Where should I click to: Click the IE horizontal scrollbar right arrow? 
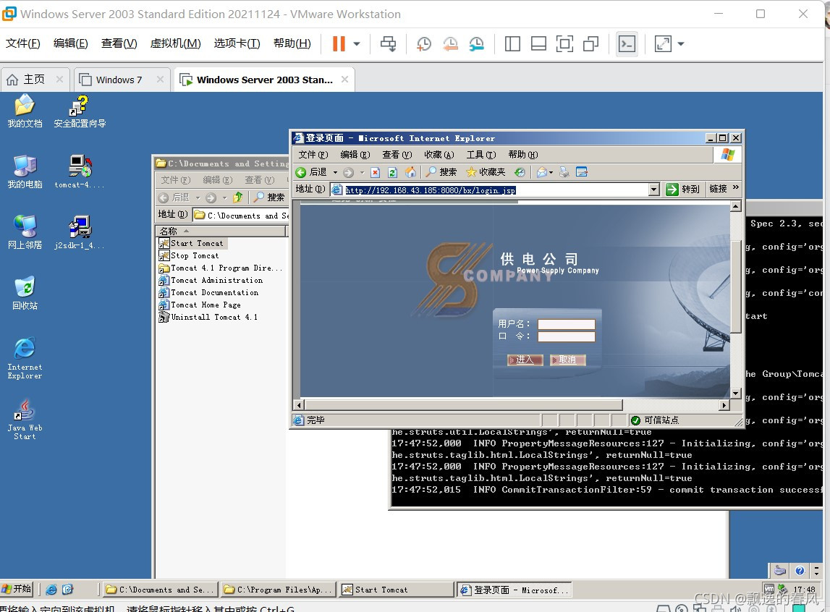pos(724,405)
